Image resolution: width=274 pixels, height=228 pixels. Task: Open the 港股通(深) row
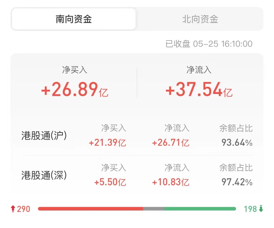[x=137, y=175]
